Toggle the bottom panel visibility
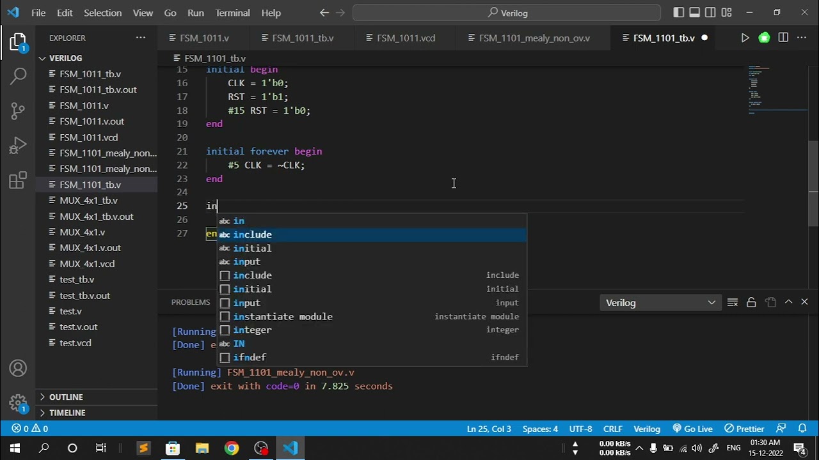The width and height of the screenshot is (819, 460). pyautogui.click(x=694, y=13)
